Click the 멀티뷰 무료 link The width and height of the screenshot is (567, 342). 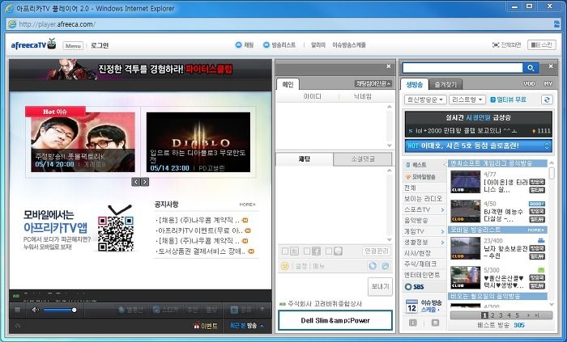[x=508, y=99]
